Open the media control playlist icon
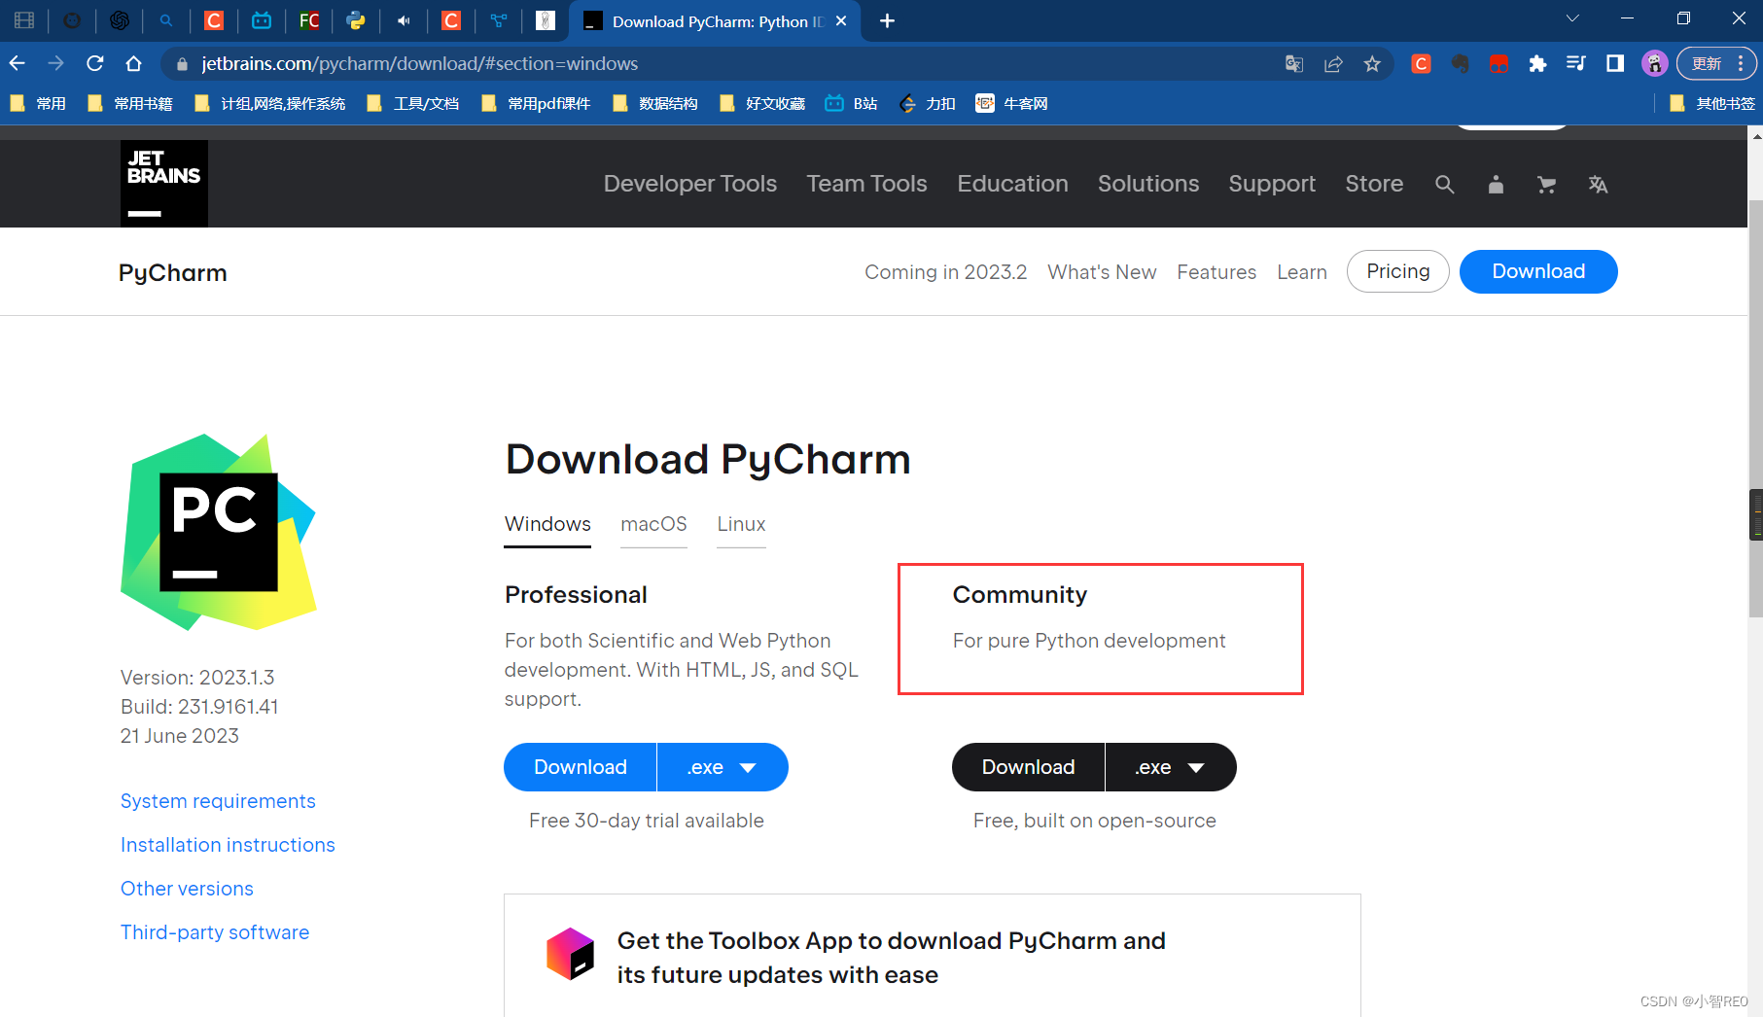This screenshot has width=1763, height=1017. pos(1576,63)
